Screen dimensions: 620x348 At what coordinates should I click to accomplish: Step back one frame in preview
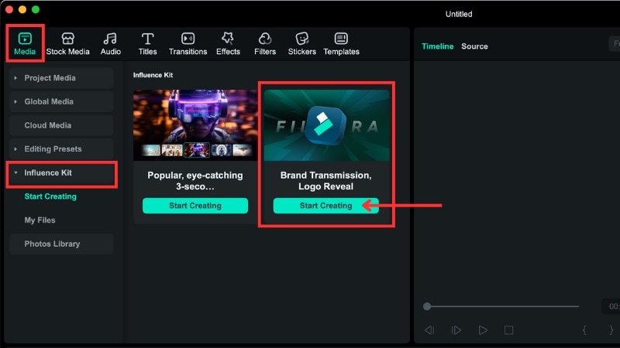(429, 330)
